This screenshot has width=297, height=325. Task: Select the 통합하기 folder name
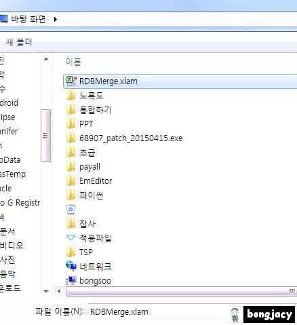pos(95,110)
